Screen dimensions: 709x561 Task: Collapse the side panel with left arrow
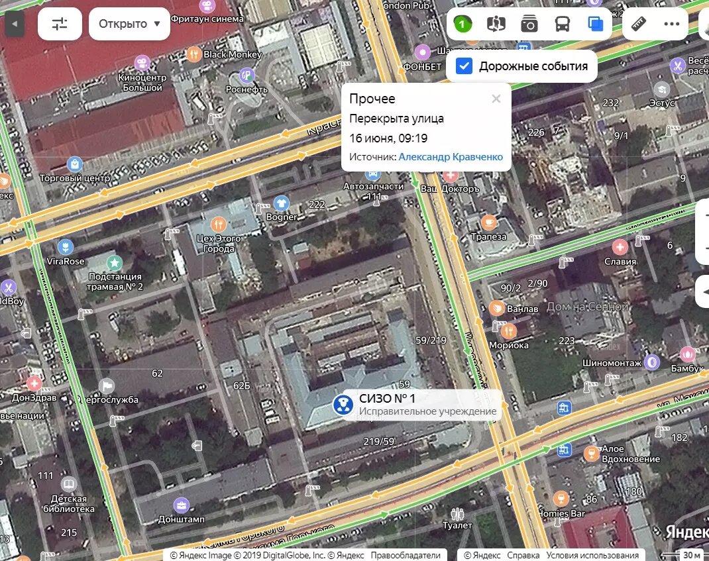15,24
